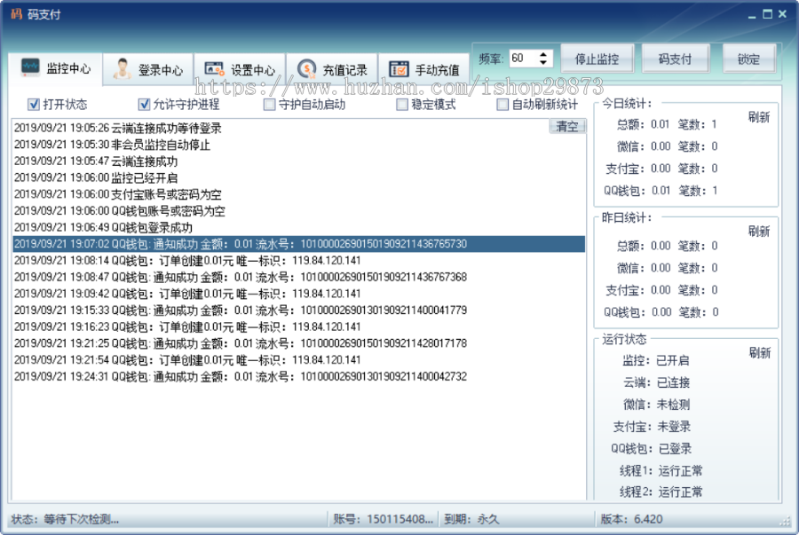This screenshot has width=799, height=535.
Task: Select log row 19:05:47 云端连接成功
Action: (x=298, y=161)
